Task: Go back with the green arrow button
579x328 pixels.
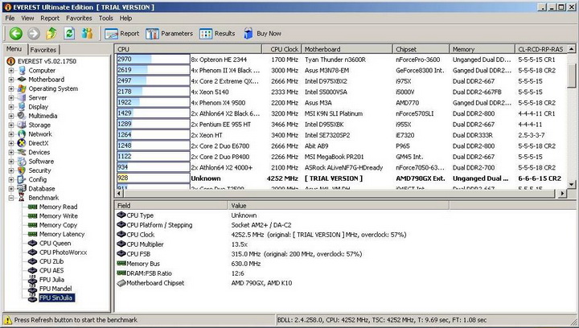Action: (x=16, y=34)
